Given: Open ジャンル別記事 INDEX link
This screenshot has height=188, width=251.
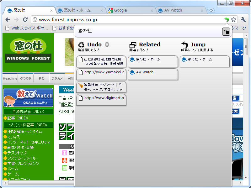Looking at the screenshot, I should coord(28,125).
